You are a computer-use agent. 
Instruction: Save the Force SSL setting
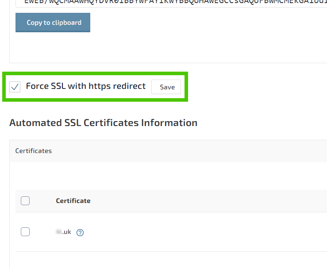point(167,87)
